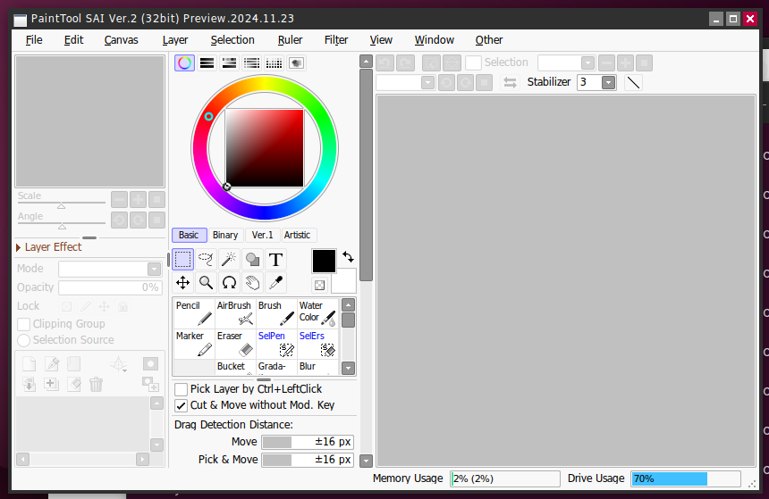Click the tool panel scroll-up arrow
769x499 pixels.
366,62
